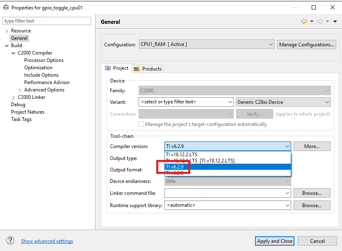Close the Properties dialog window
Image resolution: width=342 pixels, height=251 pixels.
point(333,7)
